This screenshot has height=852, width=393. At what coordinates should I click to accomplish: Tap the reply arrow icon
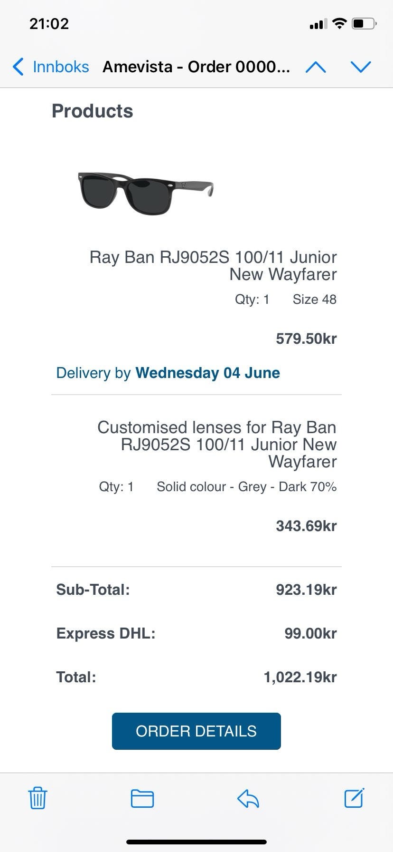click(248, 798)
